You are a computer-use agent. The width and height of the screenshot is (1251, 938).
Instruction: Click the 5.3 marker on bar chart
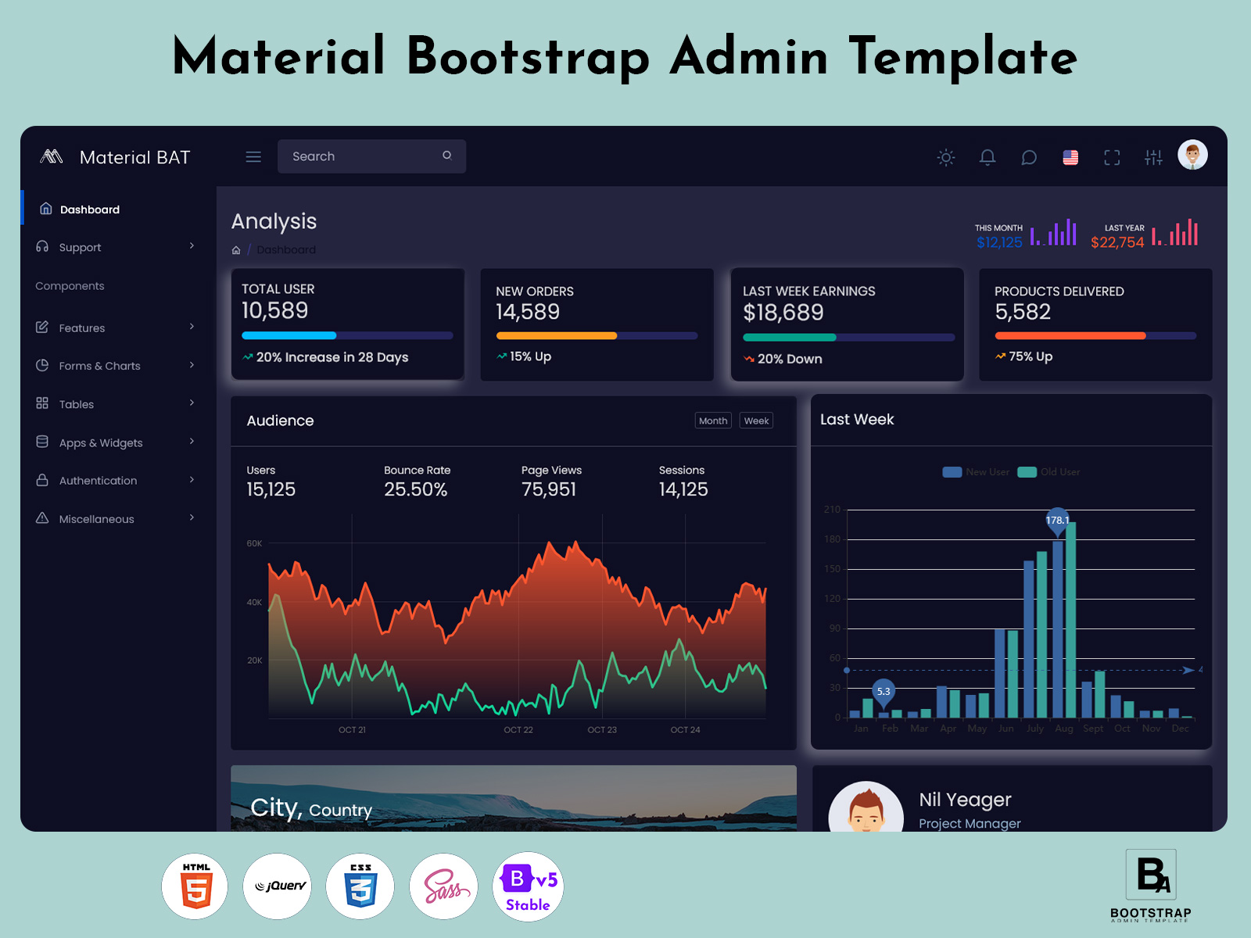(884, 693)
